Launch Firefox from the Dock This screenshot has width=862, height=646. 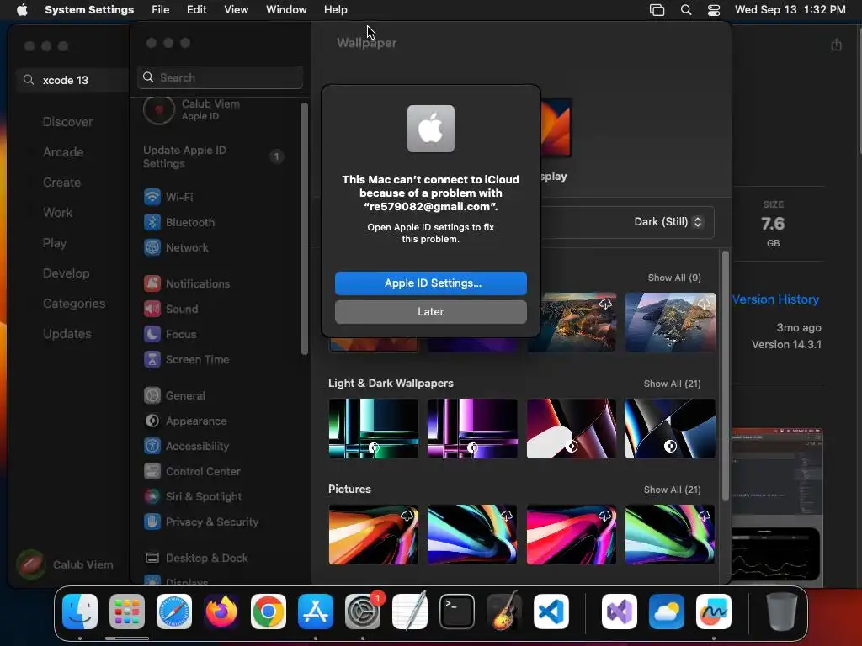coord(221,612)
